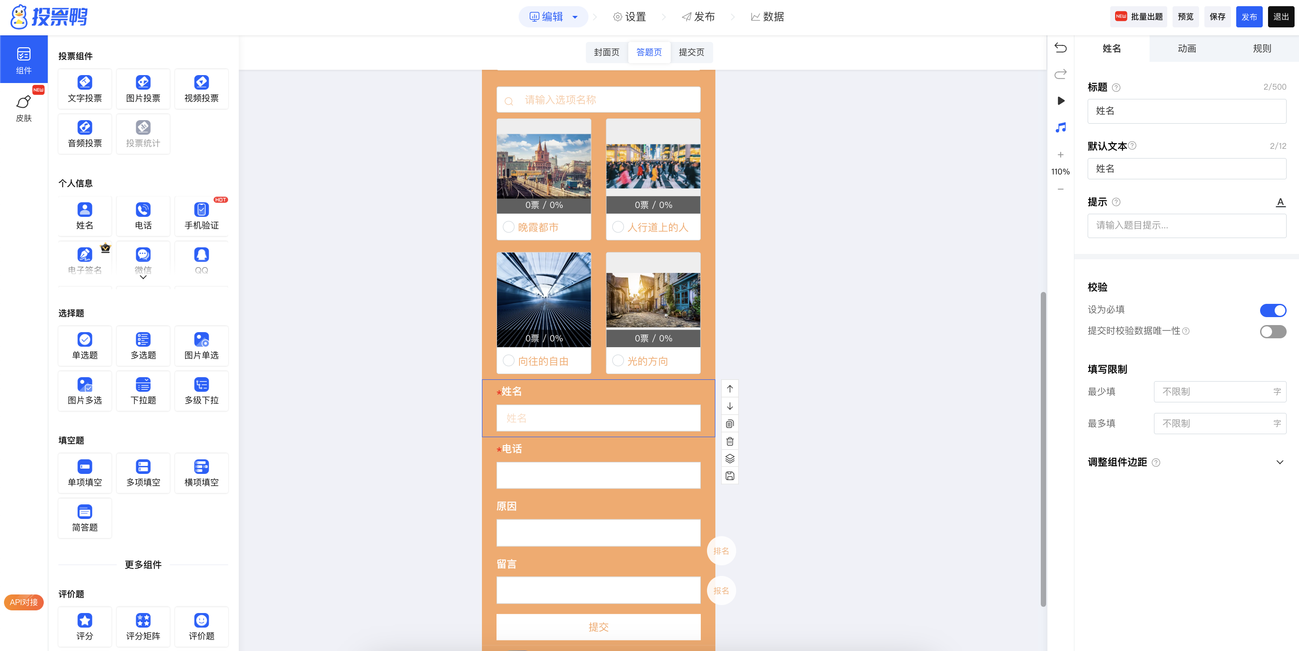Add the 评分矩阵 rating component
Viewport: 1299px width, 651px height.
[143, 627]
